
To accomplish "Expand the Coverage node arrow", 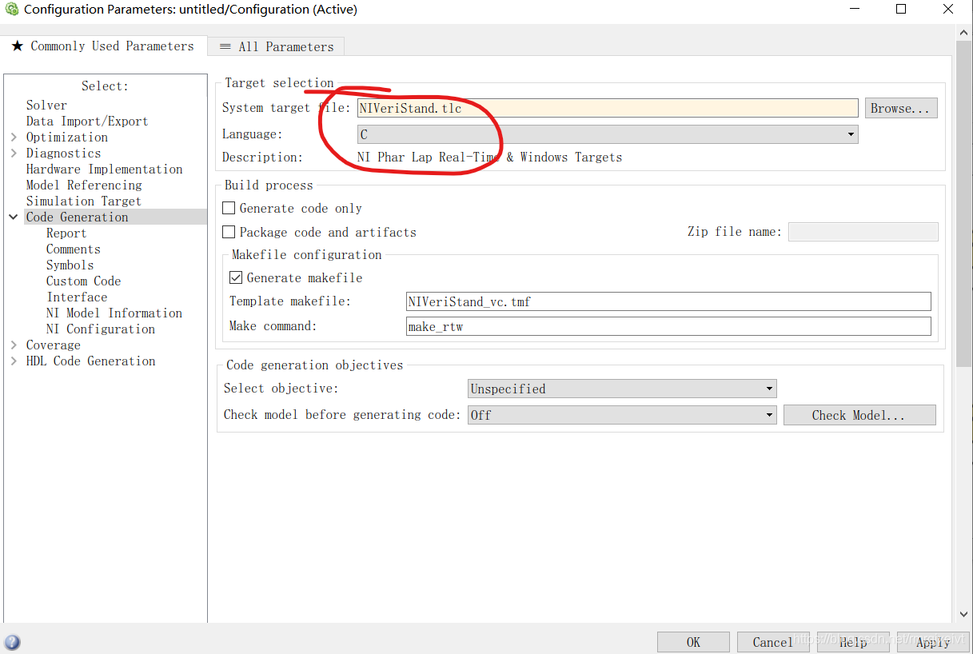I will (x=14, y=345).
